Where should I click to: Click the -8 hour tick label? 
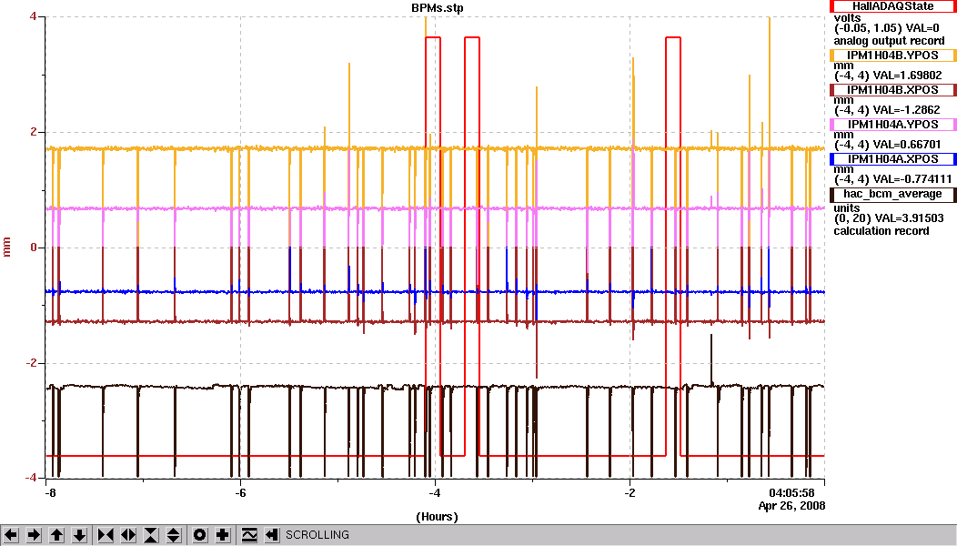(51, 493)
